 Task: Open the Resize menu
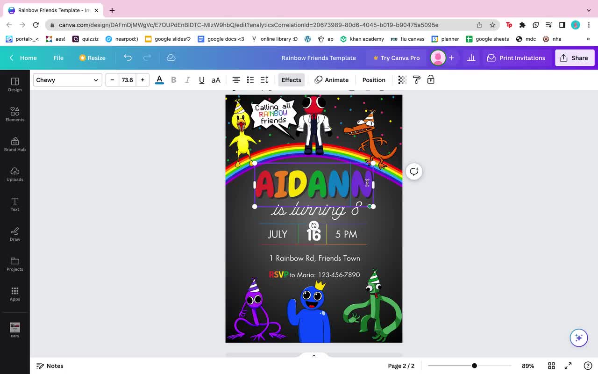(x=93, y=58)
